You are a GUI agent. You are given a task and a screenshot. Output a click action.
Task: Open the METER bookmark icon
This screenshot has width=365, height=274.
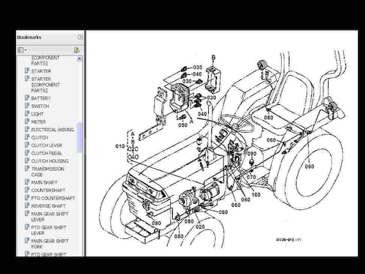pyautogui.click(x=27, y=122)
